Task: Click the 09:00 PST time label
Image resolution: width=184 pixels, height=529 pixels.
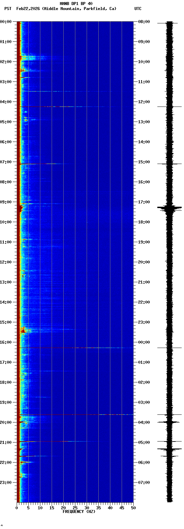Action: click(5, 202)
